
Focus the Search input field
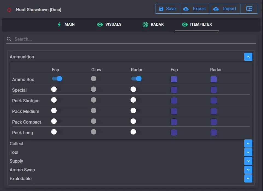click(131, 39)
